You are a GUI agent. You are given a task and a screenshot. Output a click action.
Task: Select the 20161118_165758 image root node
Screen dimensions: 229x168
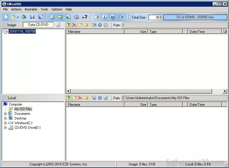(x=22, y=31)
